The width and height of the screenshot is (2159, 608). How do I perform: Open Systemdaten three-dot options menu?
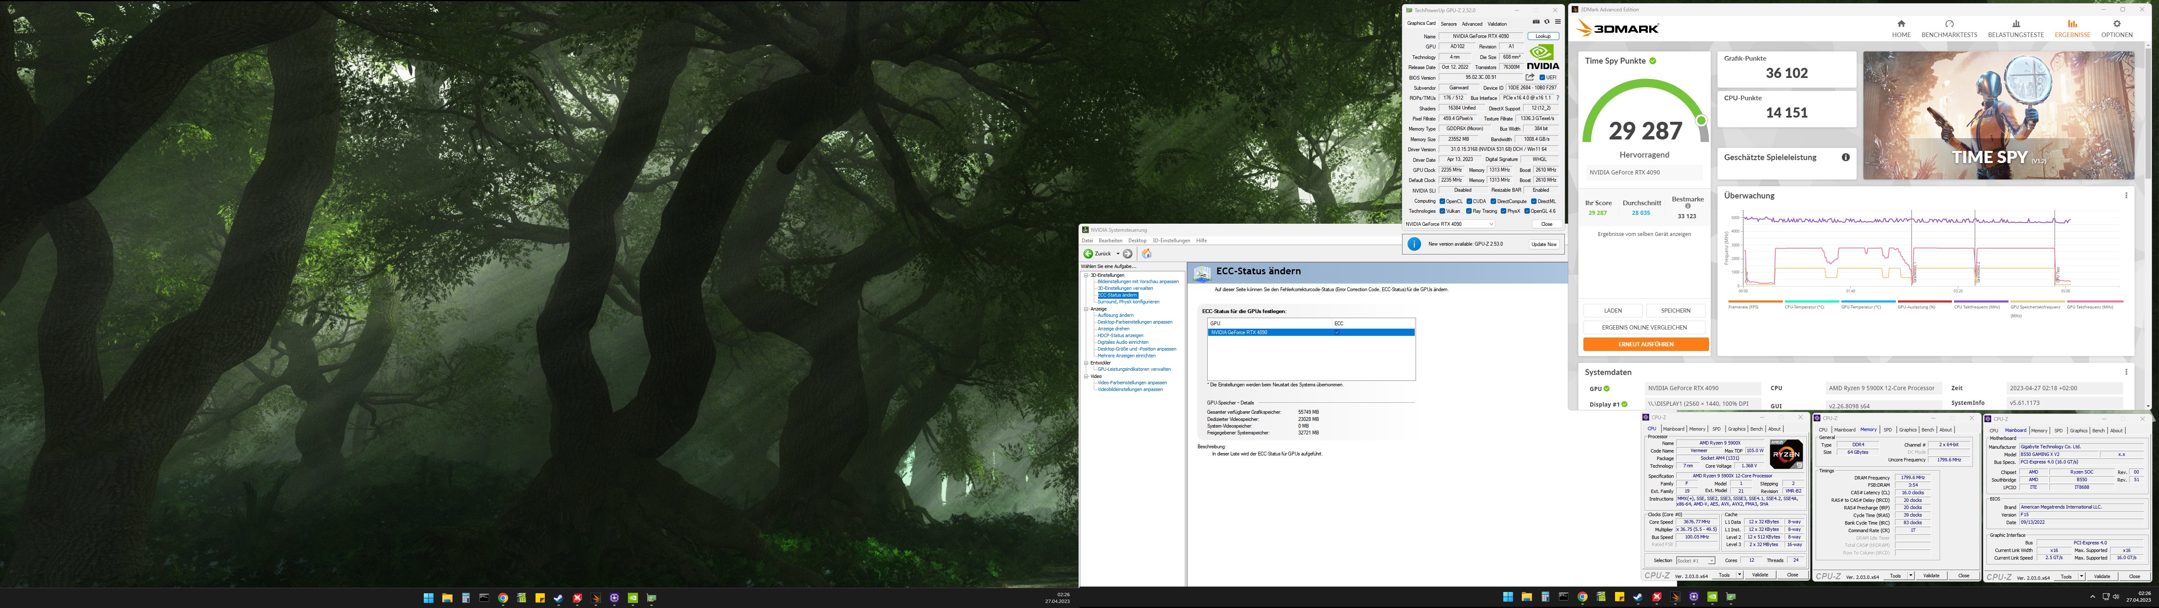click(2125, 372)
